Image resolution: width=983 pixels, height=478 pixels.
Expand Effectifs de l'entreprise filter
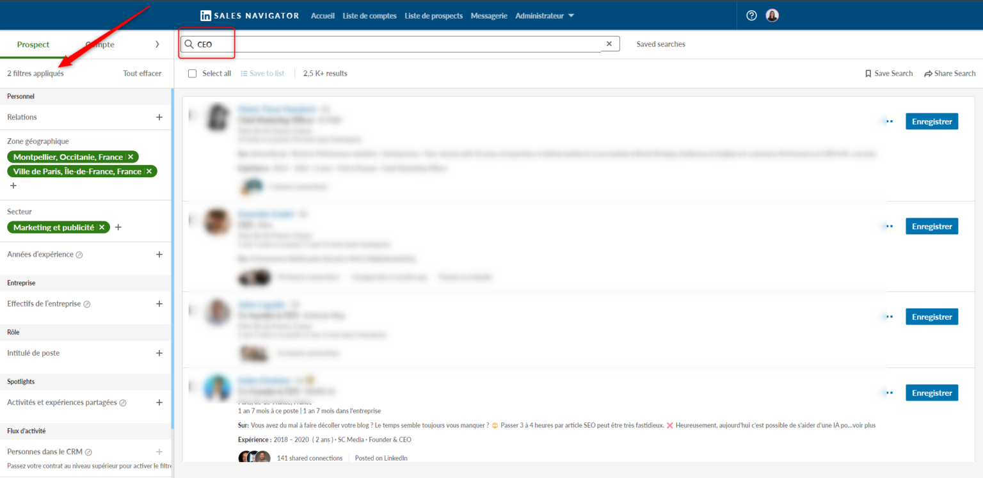click(159, 304)
